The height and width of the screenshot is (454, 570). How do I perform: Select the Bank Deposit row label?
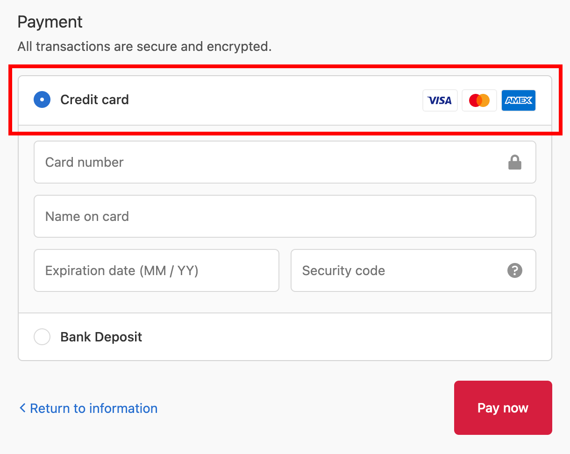click(x=101, y=337)
